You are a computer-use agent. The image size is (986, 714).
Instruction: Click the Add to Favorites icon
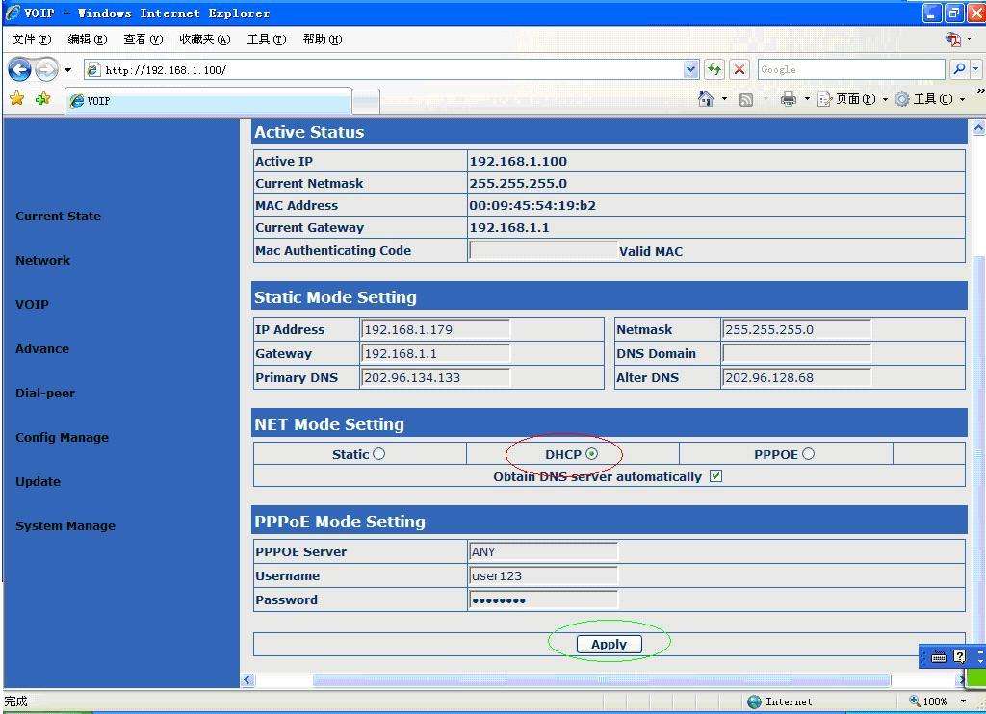42,99
